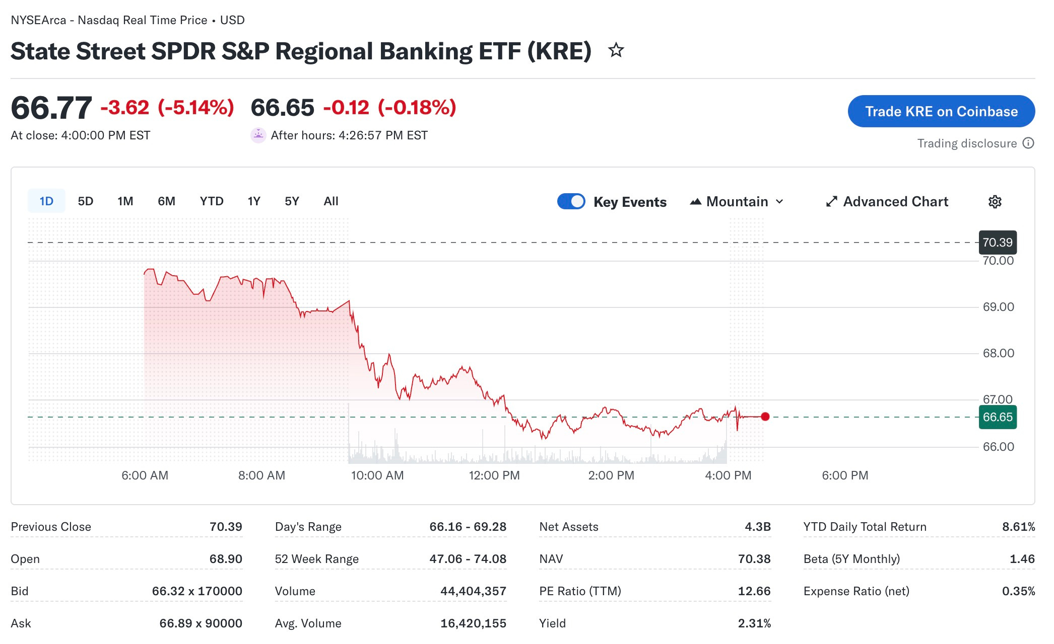
Task: Switch to the 5D timeframe tab
Action: (x=85, y=201)
